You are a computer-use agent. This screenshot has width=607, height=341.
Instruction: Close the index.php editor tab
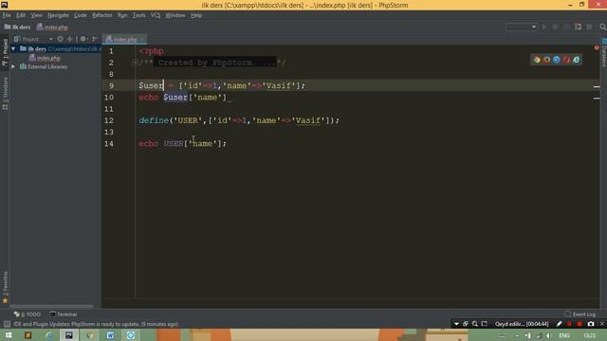(x=141, y=40)
